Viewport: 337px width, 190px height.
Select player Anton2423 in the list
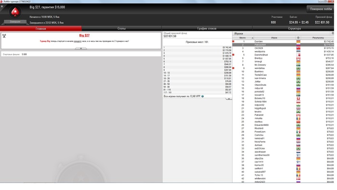[x=283, y=182]
